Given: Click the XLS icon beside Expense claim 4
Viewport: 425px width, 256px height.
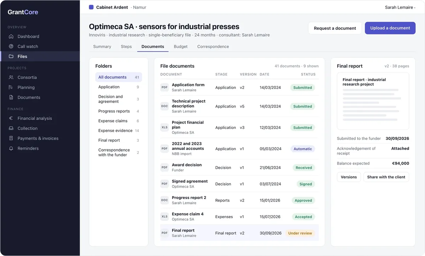Looking at the screenshot, I should [165, 217].
